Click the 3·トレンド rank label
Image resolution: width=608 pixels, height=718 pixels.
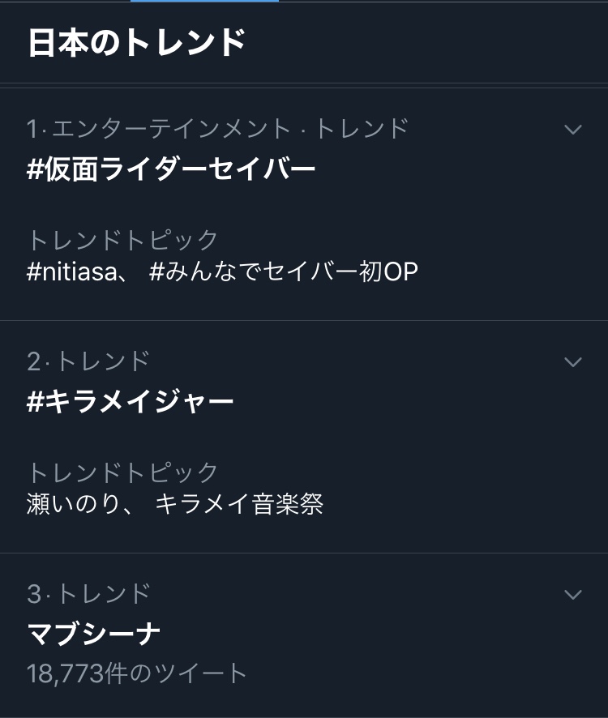click(x=88, y=593)
